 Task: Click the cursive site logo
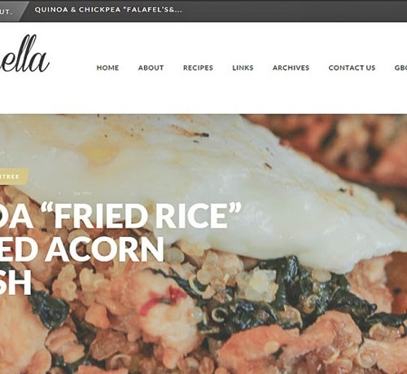pos(24,55)
